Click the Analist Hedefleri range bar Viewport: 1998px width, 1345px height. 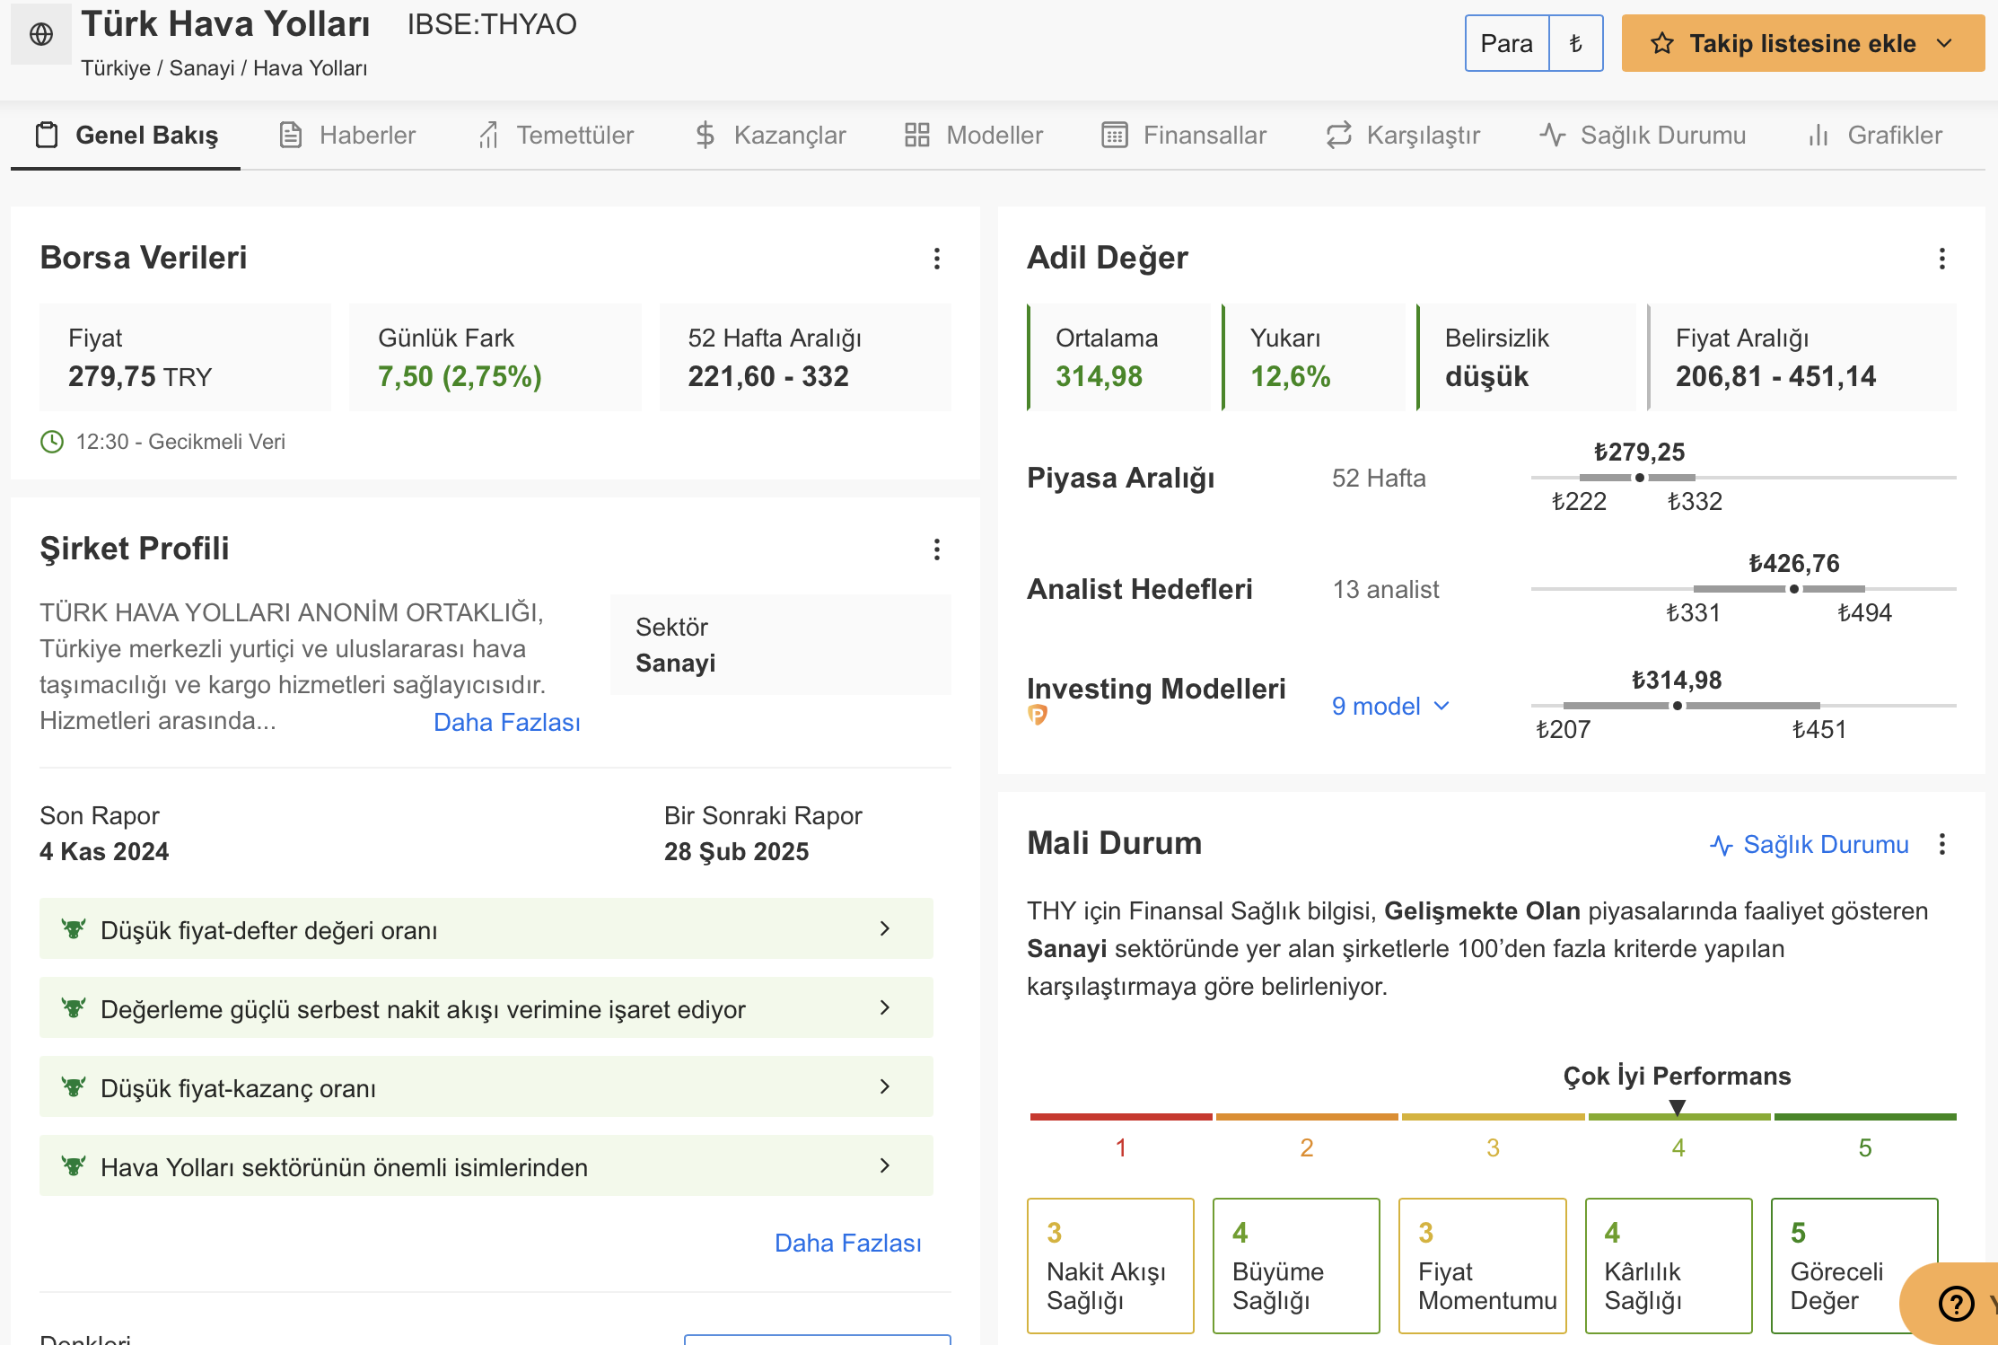click(x=1743, y=589)
